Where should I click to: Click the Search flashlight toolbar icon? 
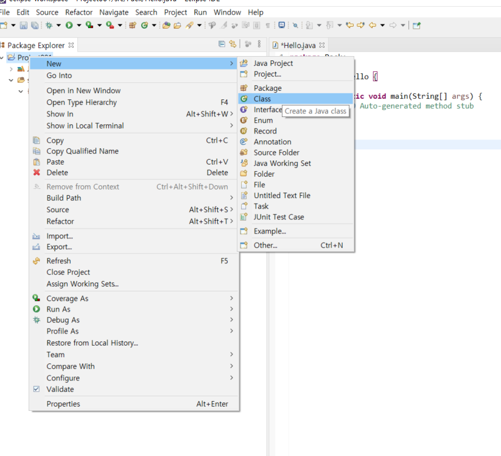coord(189,25)
